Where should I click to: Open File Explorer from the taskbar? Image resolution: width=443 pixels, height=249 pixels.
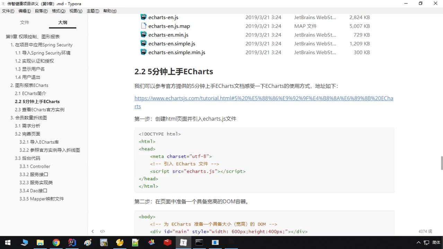click(x=40, y=242)
